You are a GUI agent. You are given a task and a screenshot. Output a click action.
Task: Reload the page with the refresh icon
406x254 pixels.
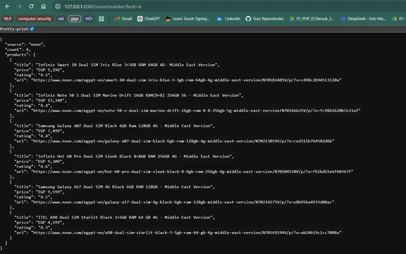coord(31,7)
